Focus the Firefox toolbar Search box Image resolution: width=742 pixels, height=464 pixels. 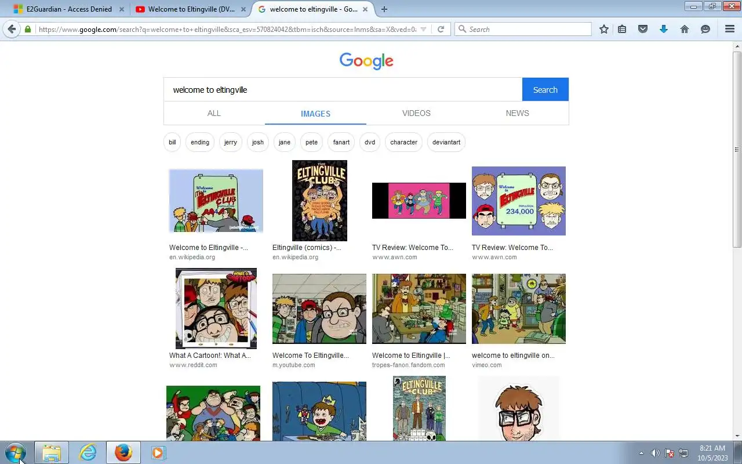[523, 29]
